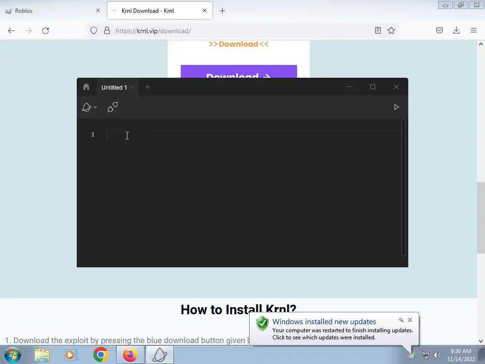Screen dimensions: 485x364
Task: Open the volume speaker tray icon
Action: pos(437,355)
